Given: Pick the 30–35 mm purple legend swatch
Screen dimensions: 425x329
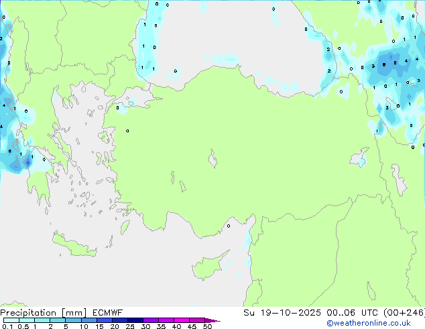Looking at the screenshot, I should pyautogui.click(x=151, y=320).
